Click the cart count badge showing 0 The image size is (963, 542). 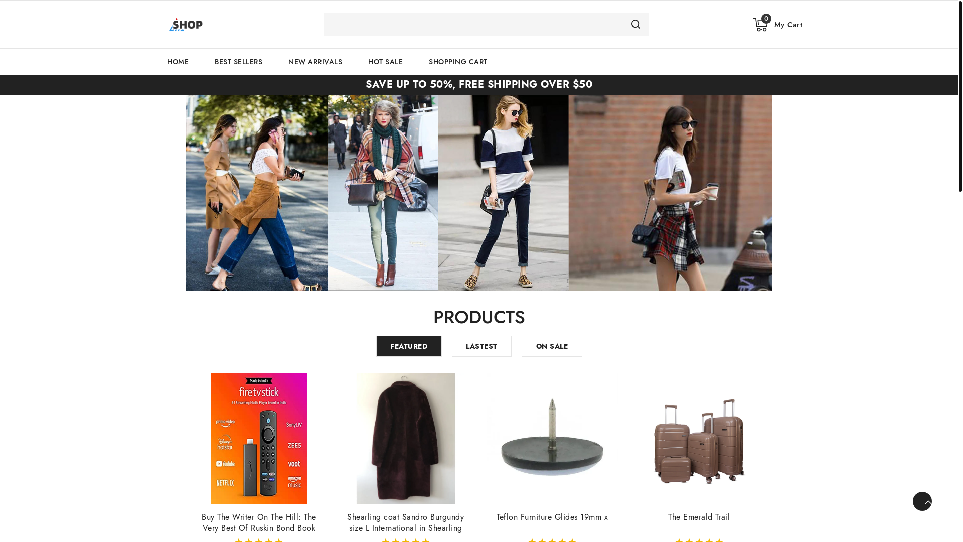766,19
